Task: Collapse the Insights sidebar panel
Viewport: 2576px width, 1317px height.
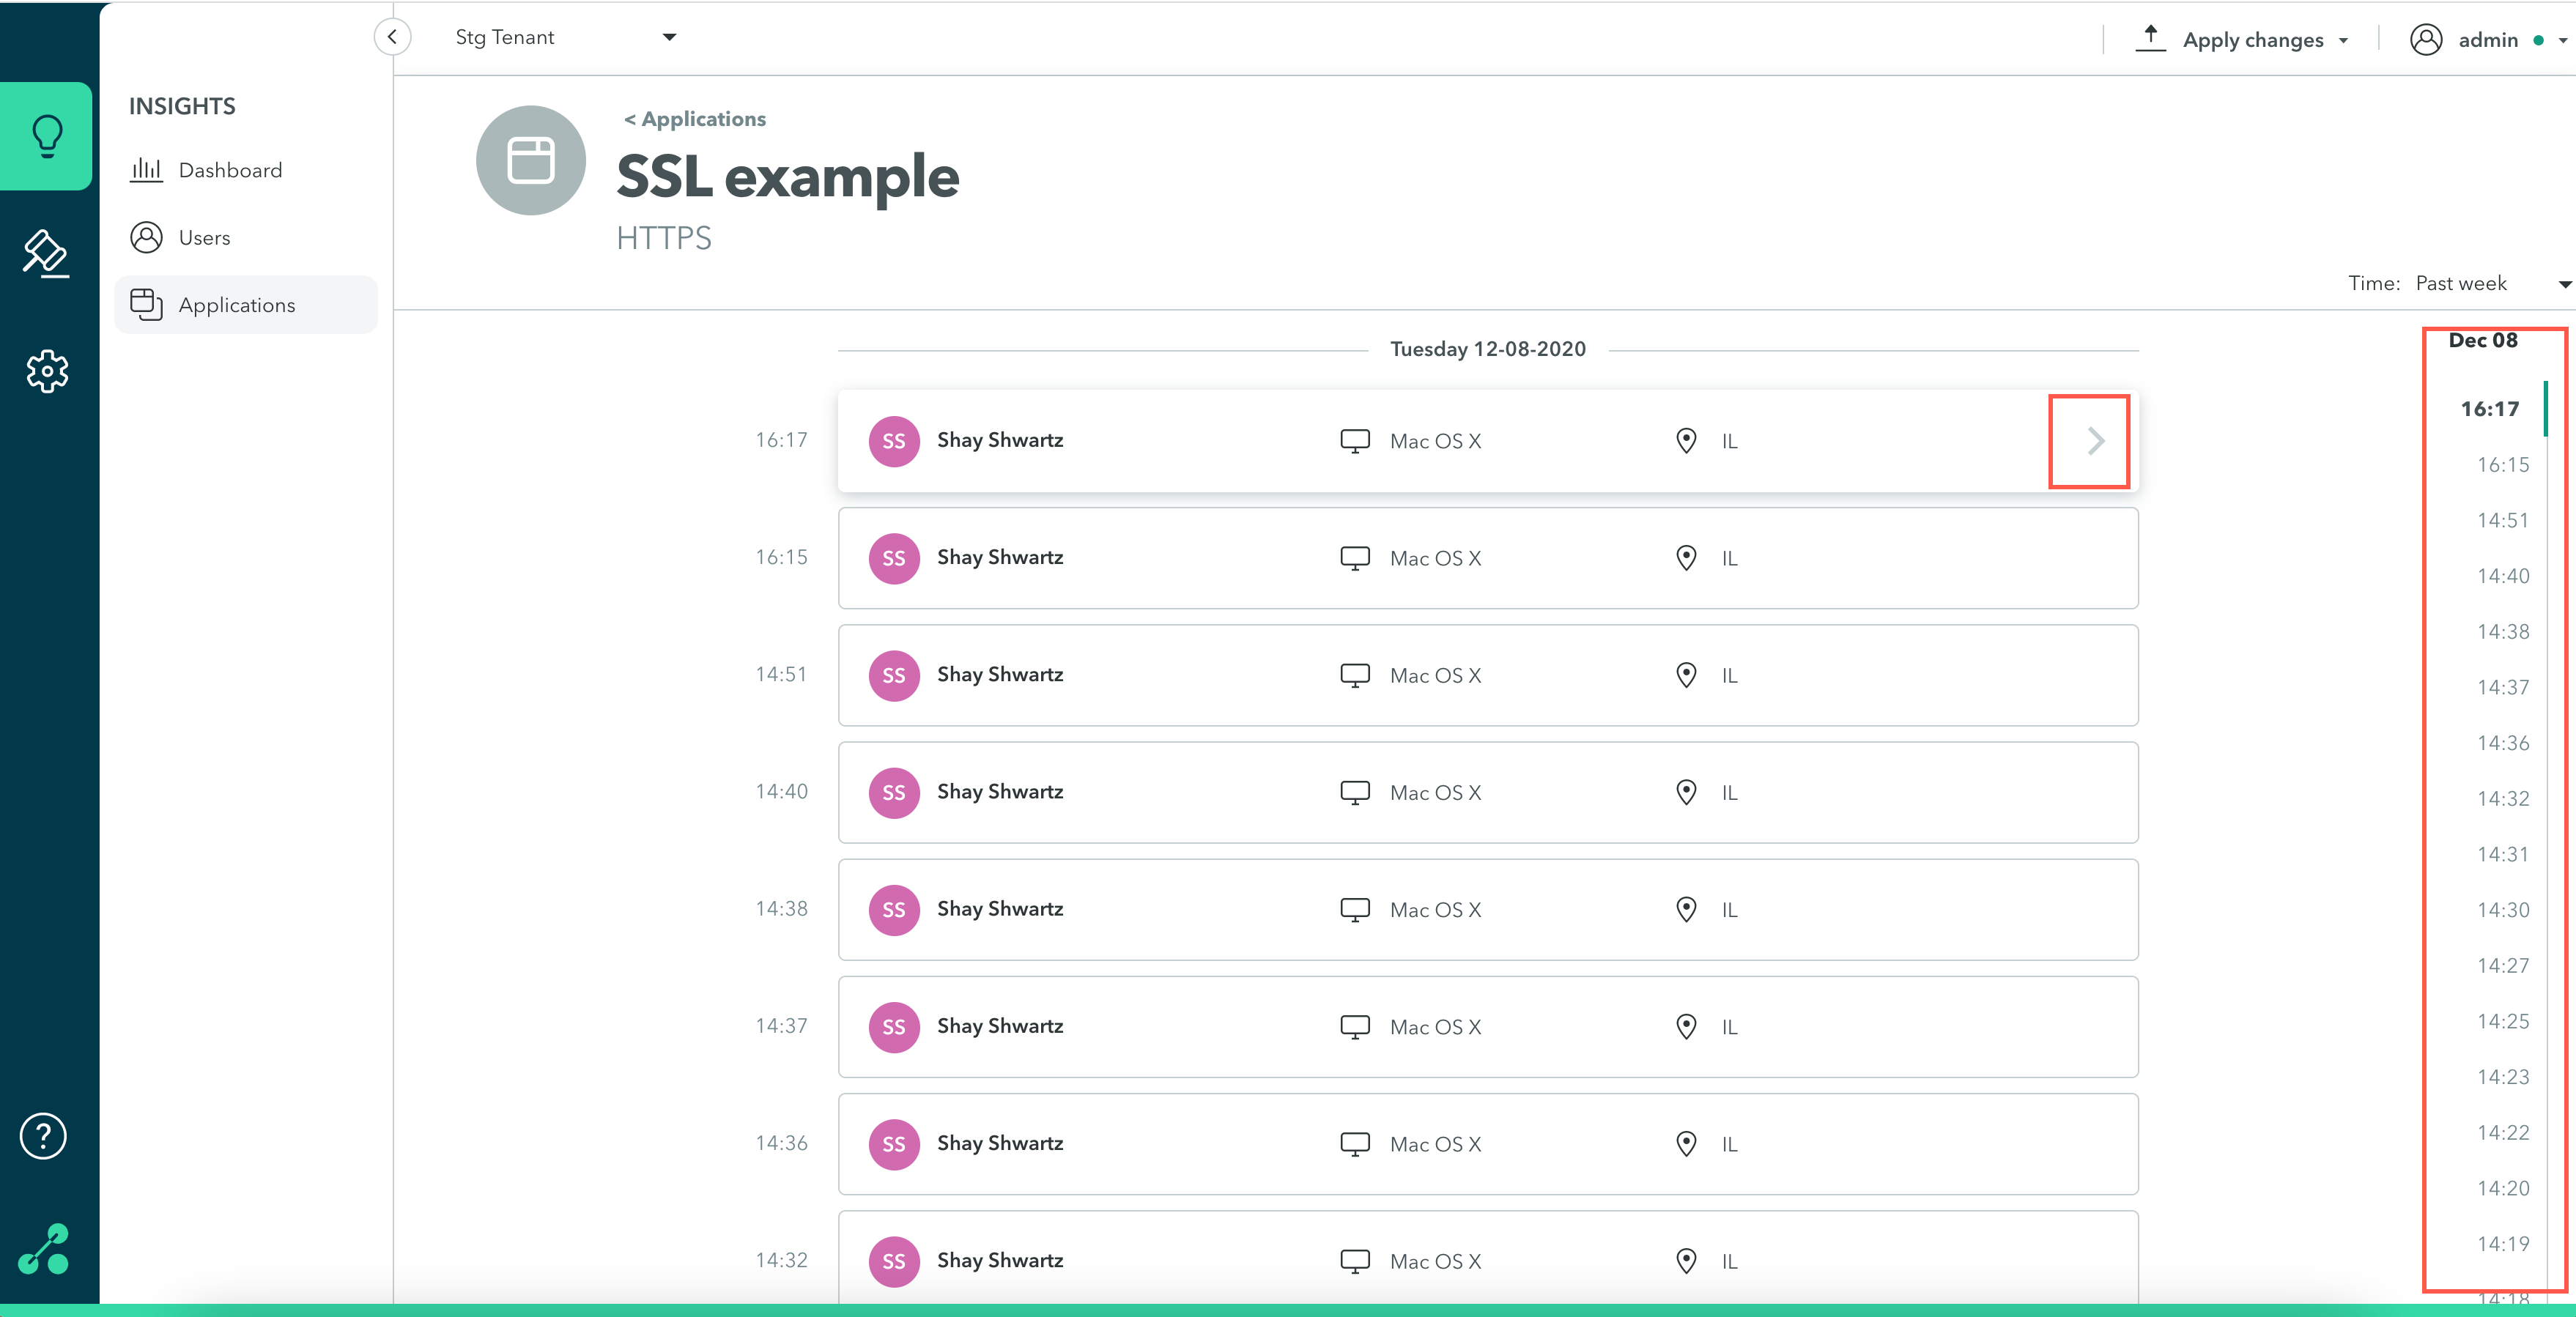Action: point(392,37)
